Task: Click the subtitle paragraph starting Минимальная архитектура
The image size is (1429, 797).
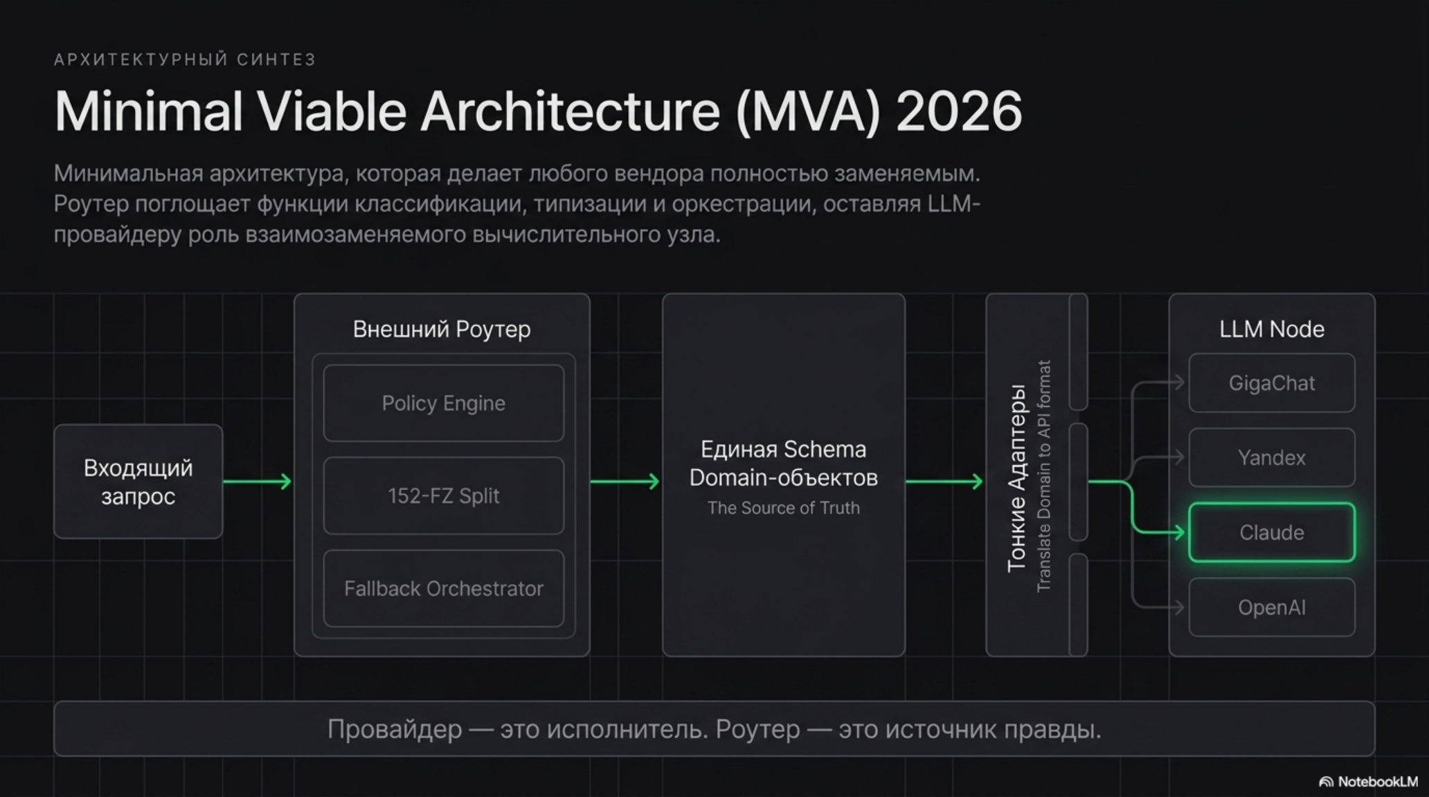Action: 517,204
